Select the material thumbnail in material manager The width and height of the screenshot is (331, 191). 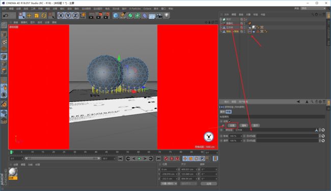coord(13,172)
